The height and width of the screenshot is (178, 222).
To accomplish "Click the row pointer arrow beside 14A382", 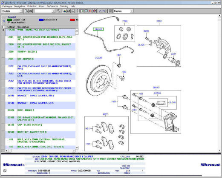I will point(3,30).
